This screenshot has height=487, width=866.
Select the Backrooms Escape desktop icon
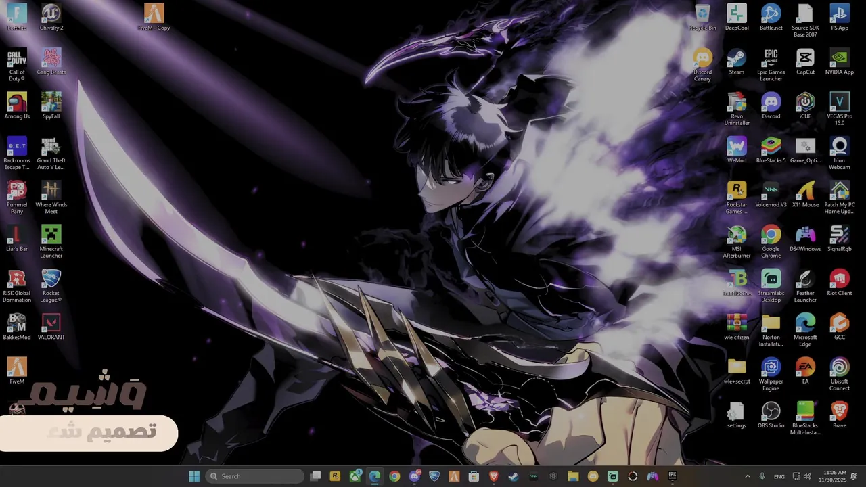click(x=17, y=154)
